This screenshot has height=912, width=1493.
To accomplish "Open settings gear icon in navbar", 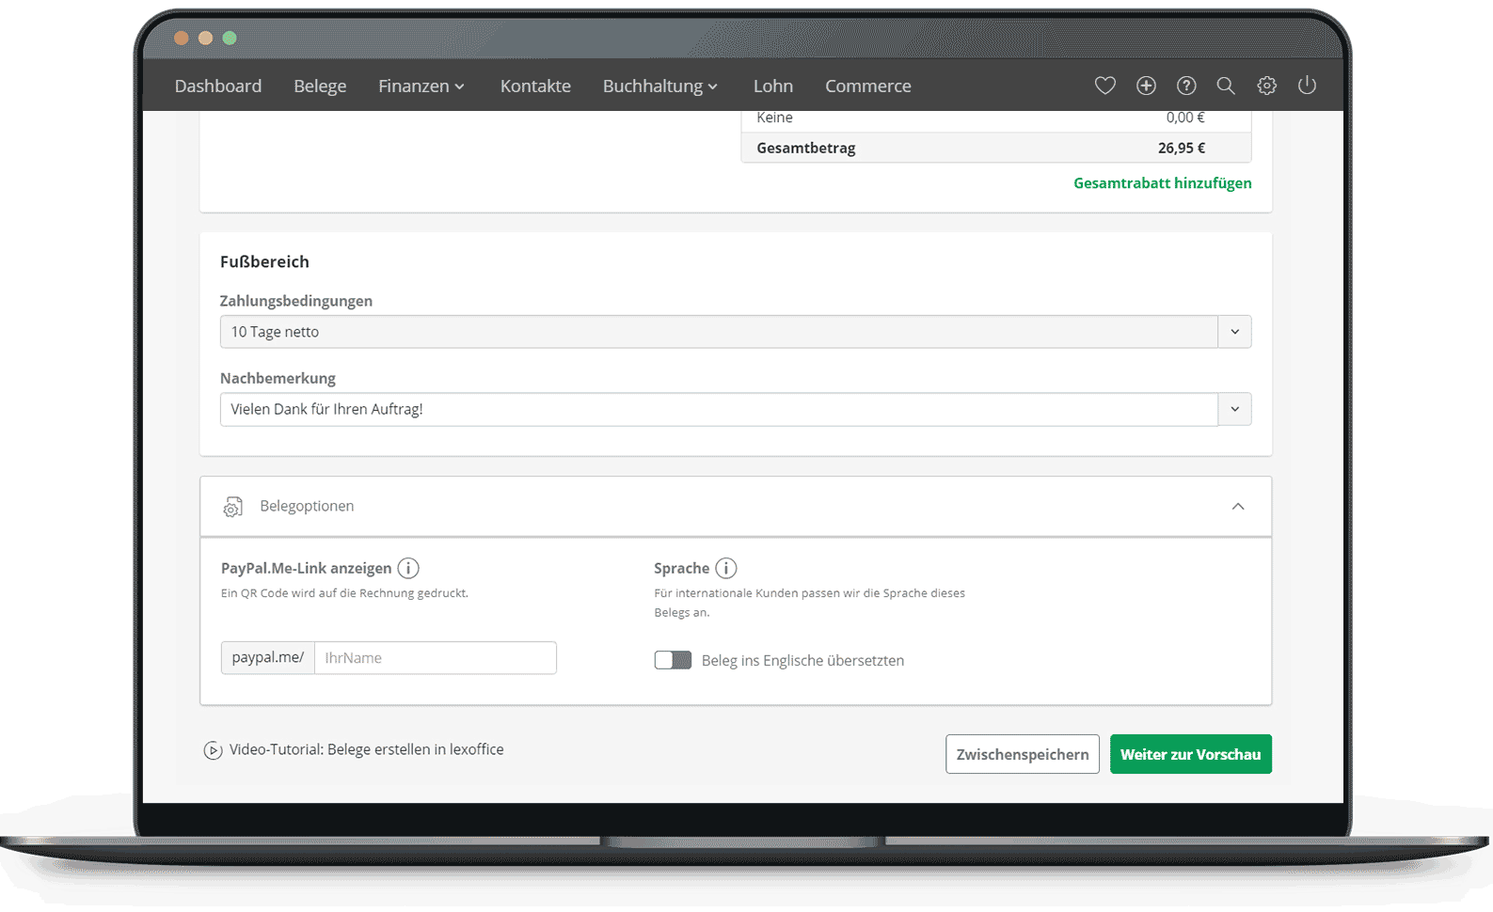I will point(1266,86).
